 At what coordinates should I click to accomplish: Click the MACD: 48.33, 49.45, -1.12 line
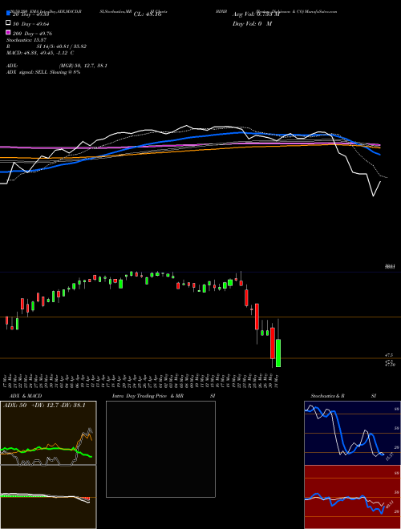[40, 53]
